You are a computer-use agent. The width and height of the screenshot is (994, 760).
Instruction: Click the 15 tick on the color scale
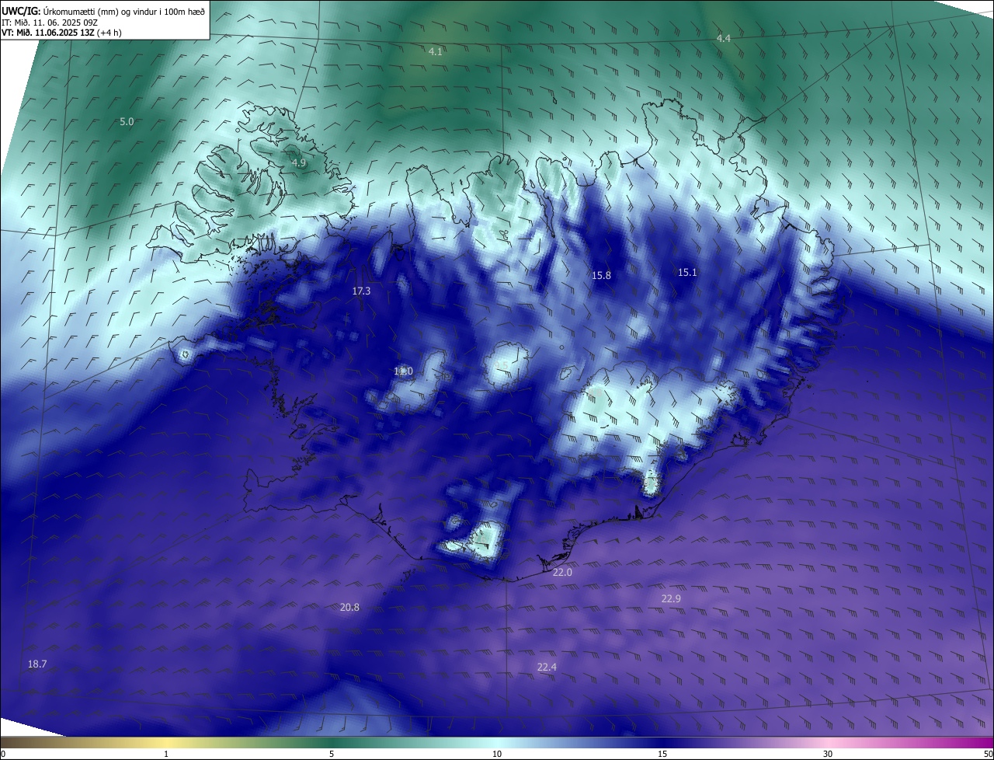(662, 754)
